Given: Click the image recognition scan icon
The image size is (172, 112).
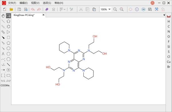Looking at the screenshot, I should (x=157, y=9).
